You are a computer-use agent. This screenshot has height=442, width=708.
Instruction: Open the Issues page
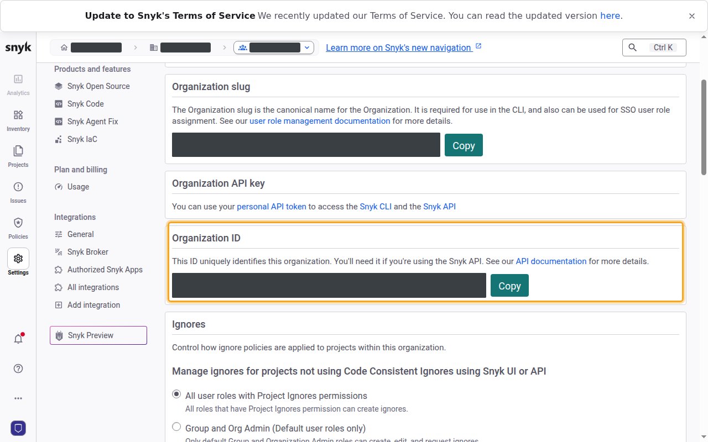18,192
